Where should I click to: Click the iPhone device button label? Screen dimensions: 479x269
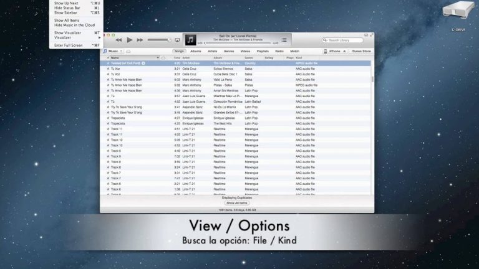(334, 51)
